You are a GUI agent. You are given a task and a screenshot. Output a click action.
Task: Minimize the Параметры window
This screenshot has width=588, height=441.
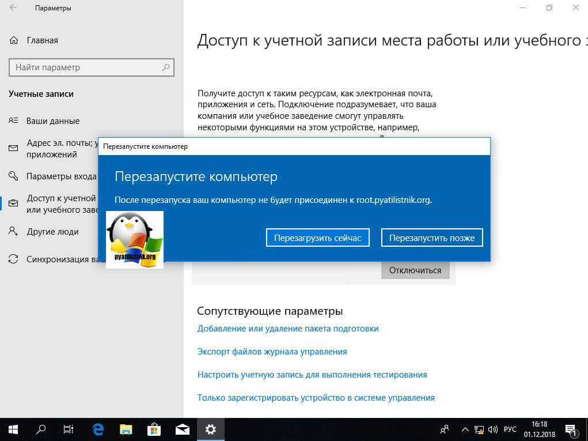[523, 7]
